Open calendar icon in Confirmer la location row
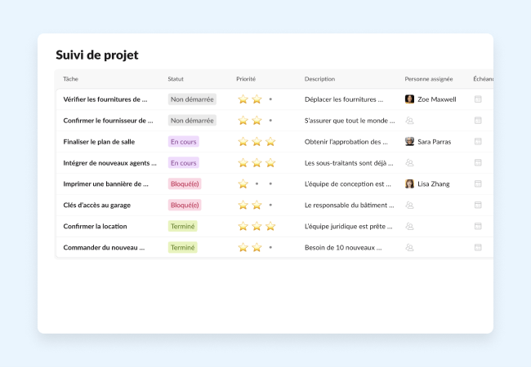 pyautogui.click(x=478, y=227)
